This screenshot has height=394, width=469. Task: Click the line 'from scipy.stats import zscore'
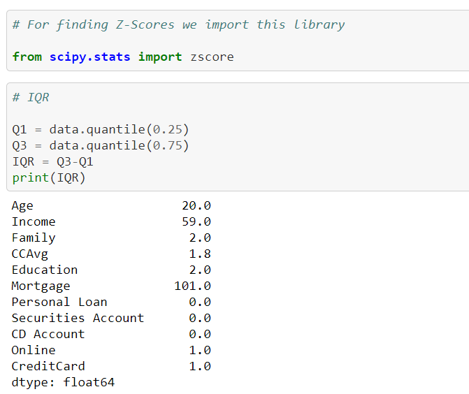123,57
